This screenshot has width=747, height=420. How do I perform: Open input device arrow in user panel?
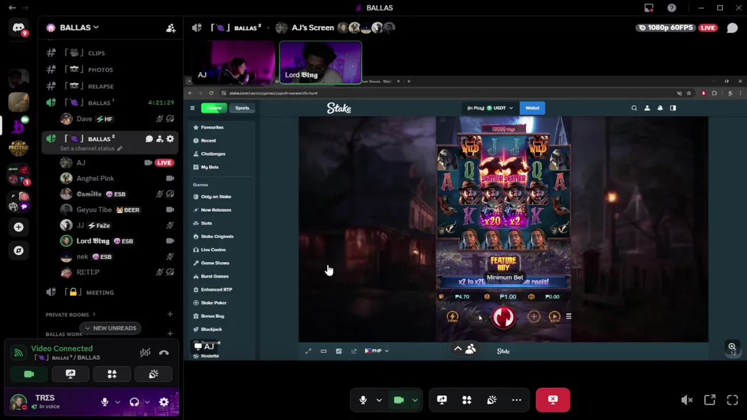[x=117, y=402]
